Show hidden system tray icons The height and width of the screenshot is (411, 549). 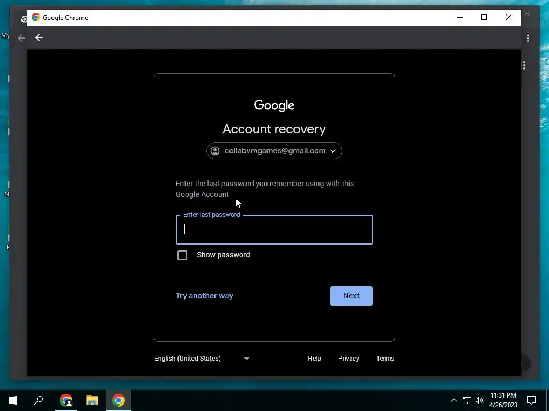[x=454, y=400]
